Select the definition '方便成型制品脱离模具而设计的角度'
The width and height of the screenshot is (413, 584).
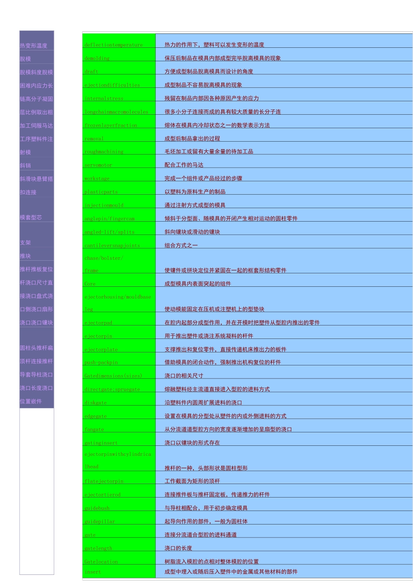coord(209,72)
